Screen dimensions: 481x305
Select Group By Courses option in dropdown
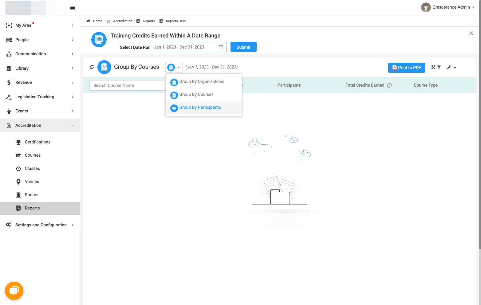[204, 95]
